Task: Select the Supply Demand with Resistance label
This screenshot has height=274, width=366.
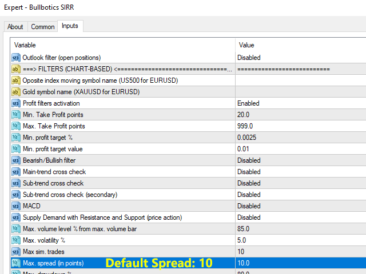Action: point(102,217)
